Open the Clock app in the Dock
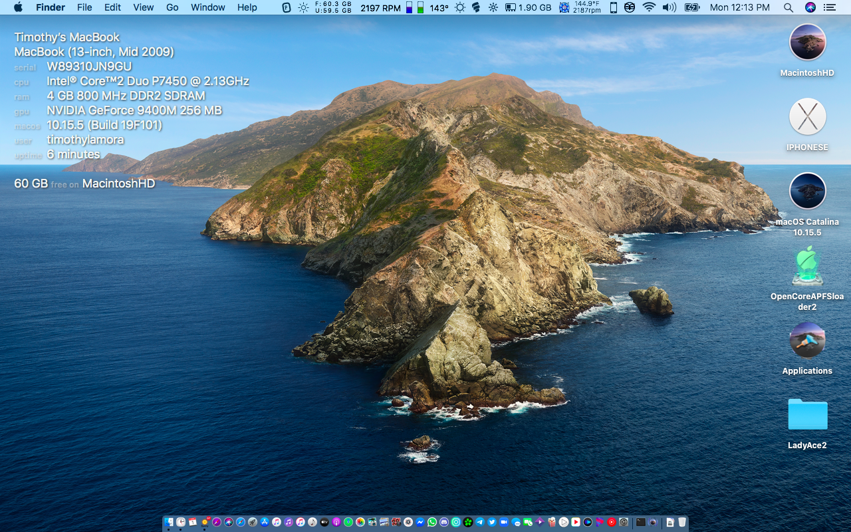Image resolution: width=851 pixels, height=532 pixels. tap(181, 522)
